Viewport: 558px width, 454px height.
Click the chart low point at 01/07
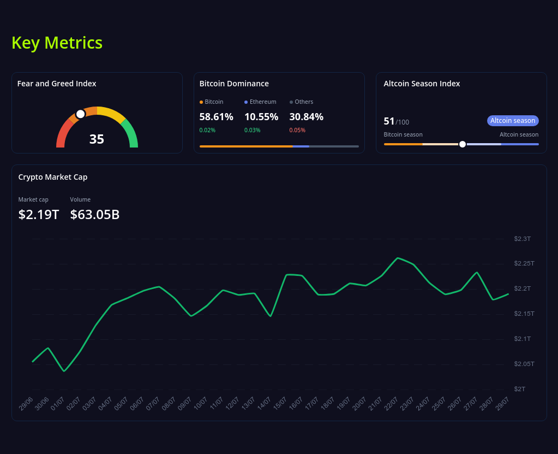64,371
